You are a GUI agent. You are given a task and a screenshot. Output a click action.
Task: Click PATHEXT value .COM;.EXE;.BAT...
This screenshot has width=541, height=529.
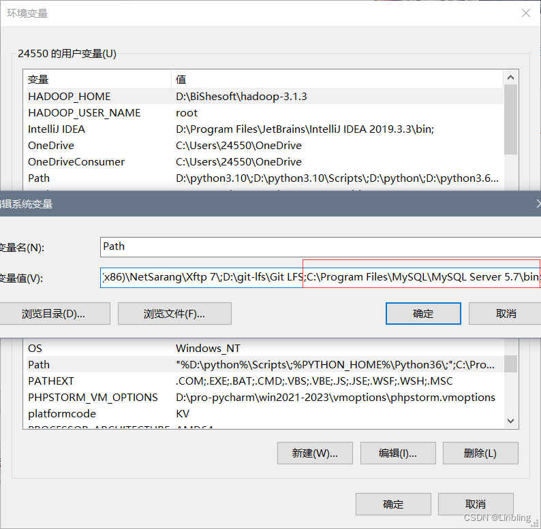click(x=314, y=381)
